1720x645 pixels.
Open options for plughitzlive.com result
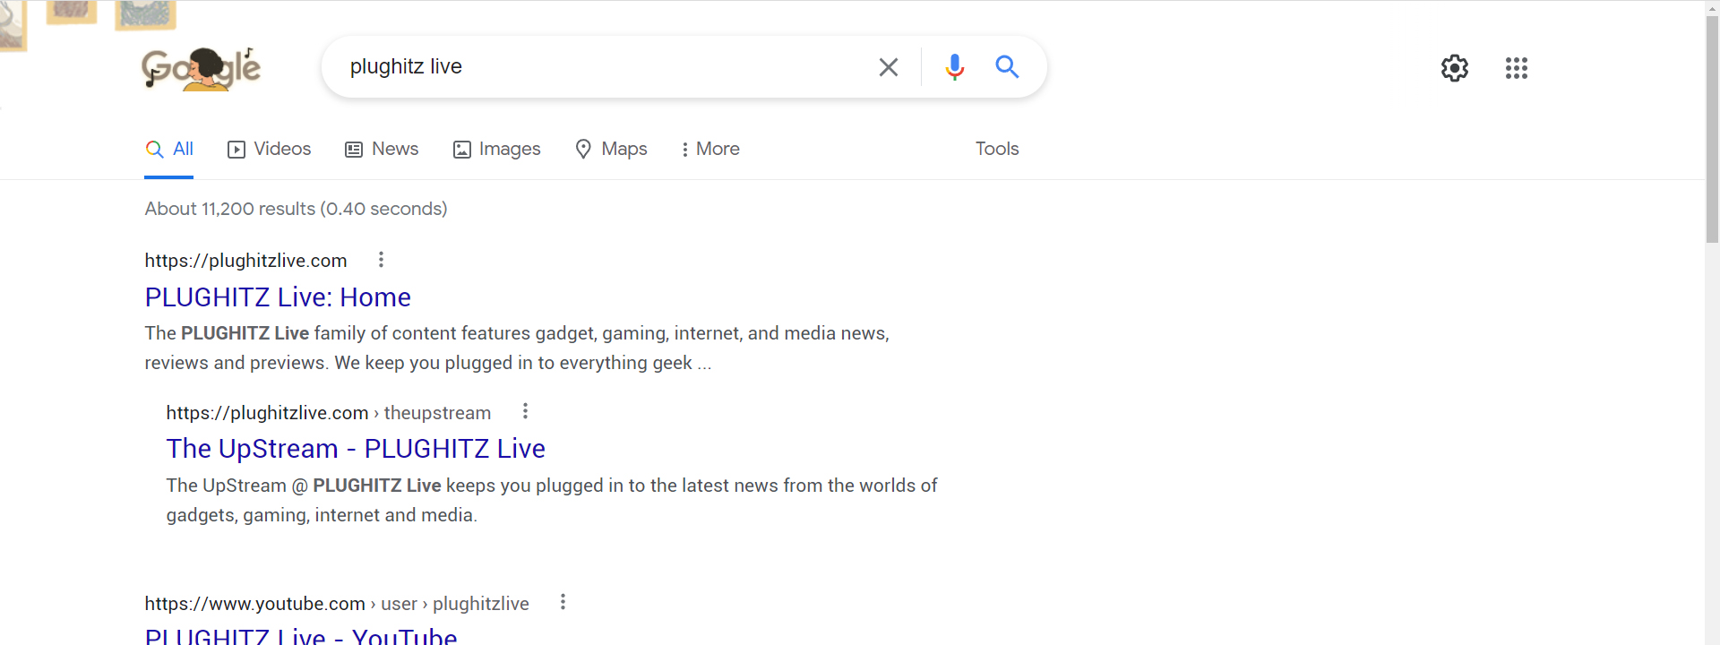coord(381,260)
